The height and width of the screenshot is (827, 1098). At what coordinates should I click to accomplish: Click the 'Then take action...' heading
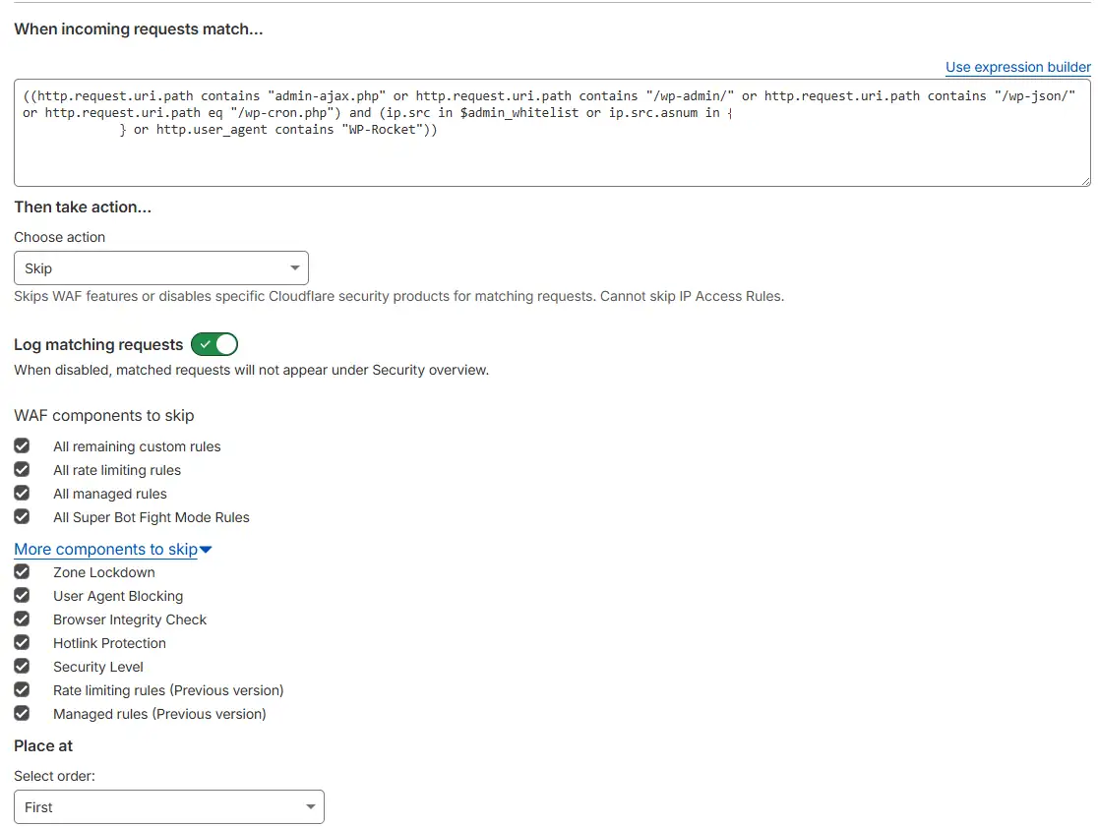(83, 207)
